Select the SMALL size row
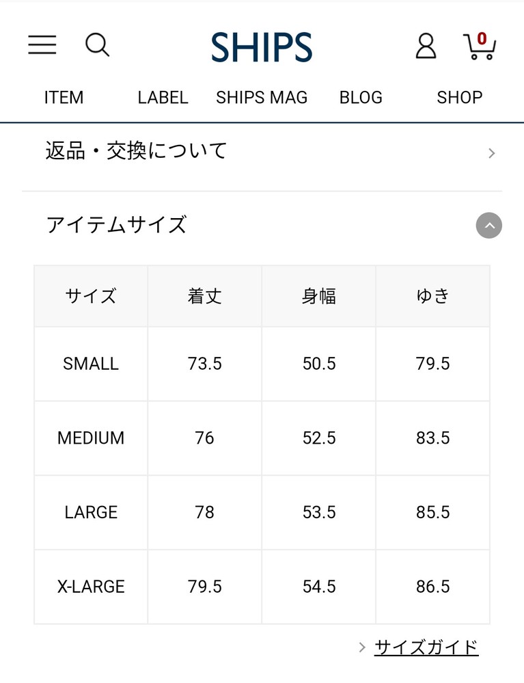The image size is (524, 683). tap(262, 364)
